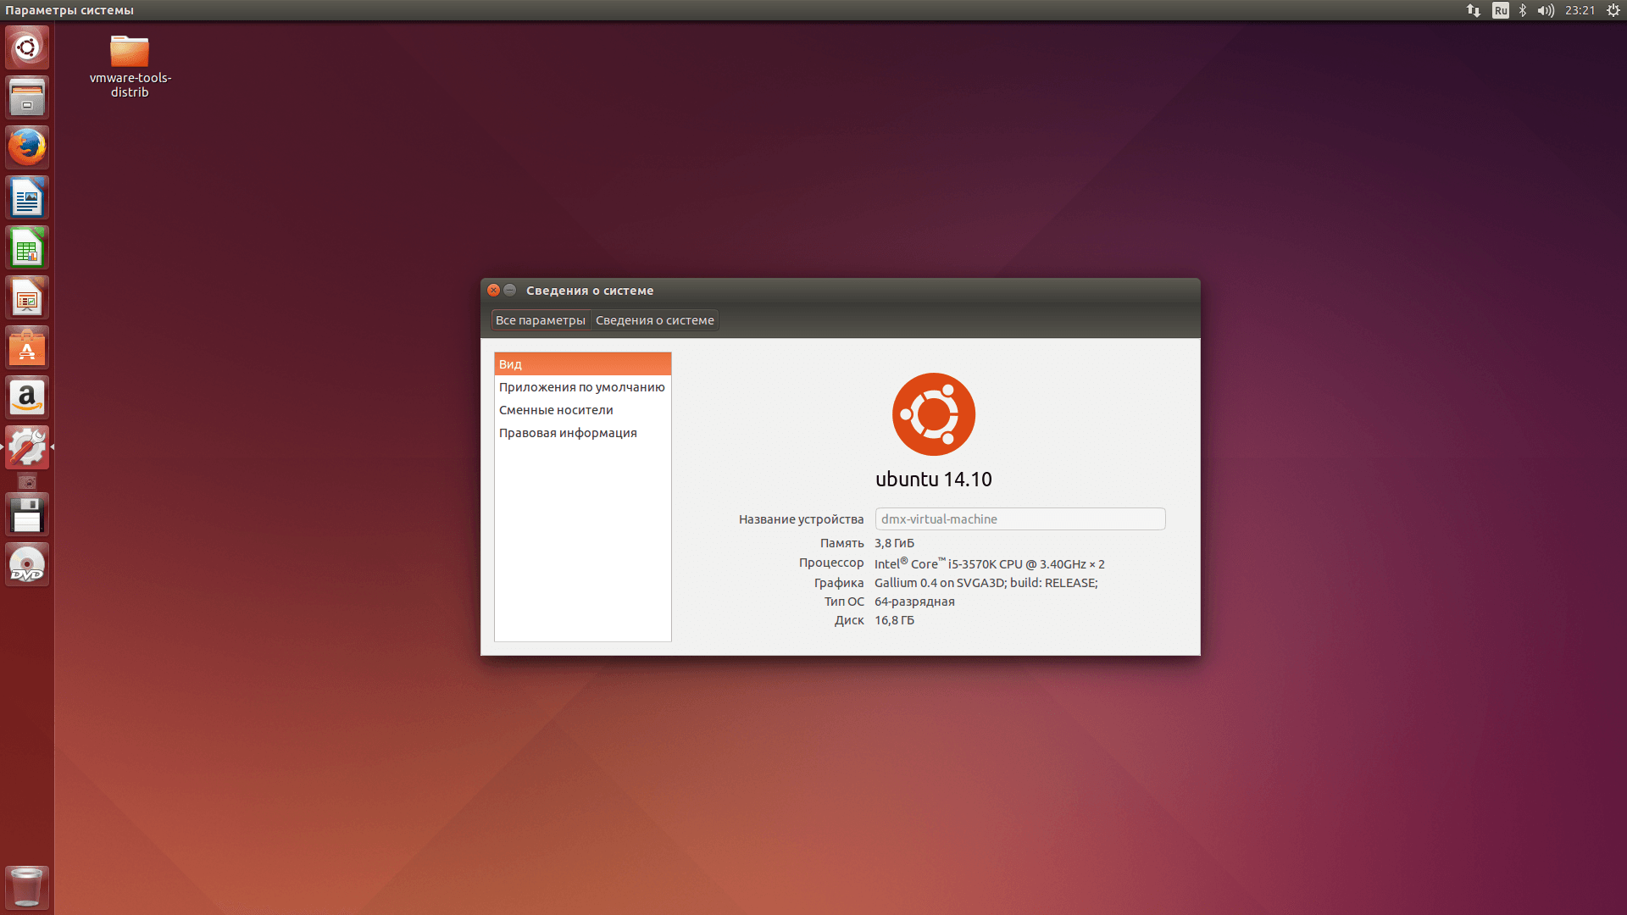This screenshot has width=1627, height=915.
Task: Click the OS type 64-разрядная
Action: (915, 602)
